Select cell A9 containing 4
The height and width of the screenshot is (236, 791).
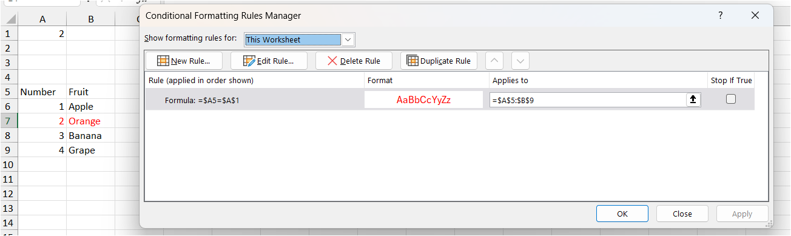pyautogui.click(x=42, y=150)
